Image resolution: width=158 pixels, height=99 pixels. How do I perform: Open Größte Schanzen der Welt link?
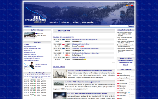coord(32,48)
